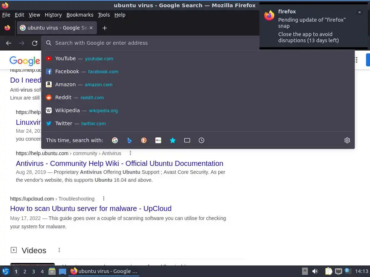
Task: Open the Help menu
Action: (120, 15)
